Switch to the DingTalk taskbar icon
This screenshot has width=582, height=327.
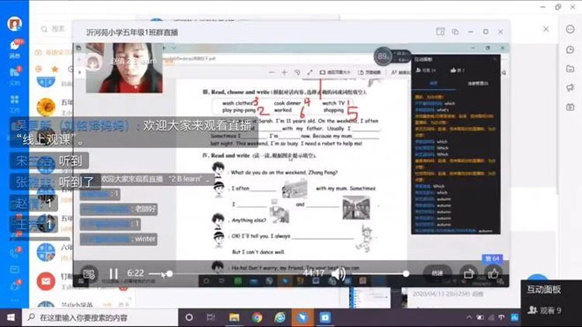click(x=302, y=317)
